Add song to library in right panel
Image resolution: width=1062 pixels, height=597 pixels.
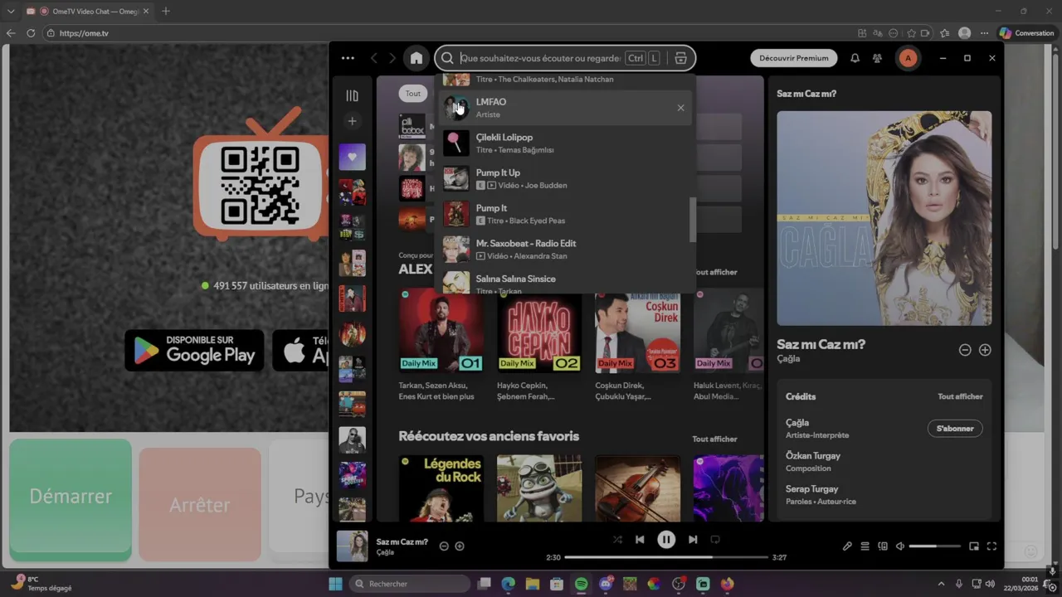[985, 350]
